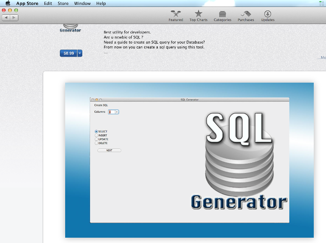Click the line starting 'Need a guide to create'

154,42
